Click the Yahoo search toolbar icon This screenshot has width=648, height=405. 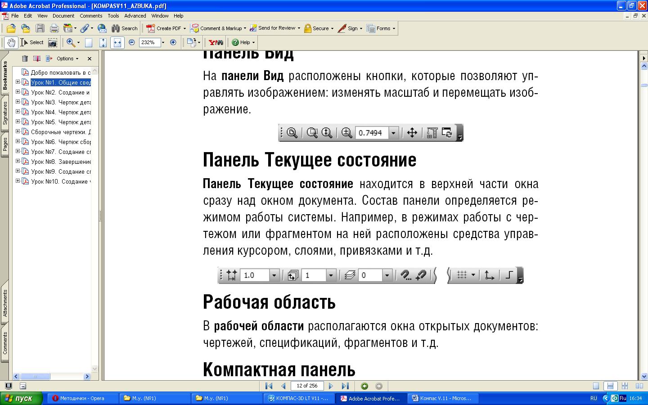click(216, 42)
